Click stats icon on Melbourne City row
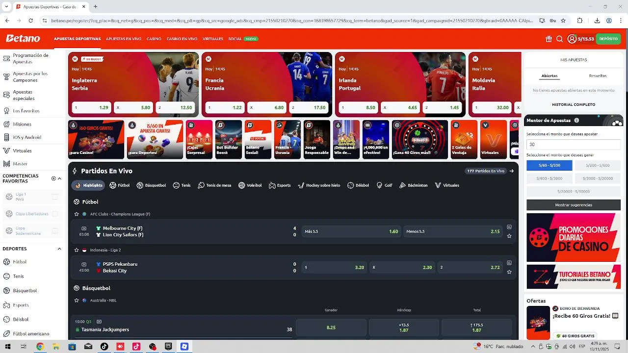 [509, 227]
